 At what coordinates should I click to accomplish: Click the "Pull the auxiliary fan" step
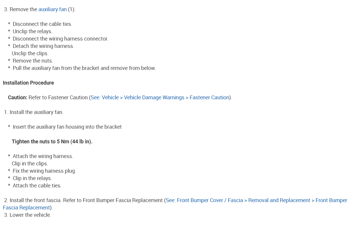pos(84,68)
